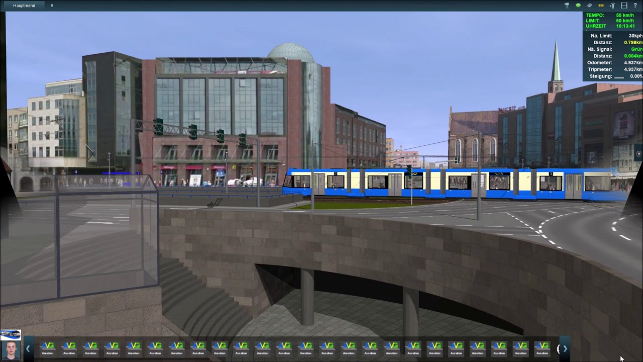Click the 0.00% gradient value
This screenshot has height=362, width=643.
636,76
